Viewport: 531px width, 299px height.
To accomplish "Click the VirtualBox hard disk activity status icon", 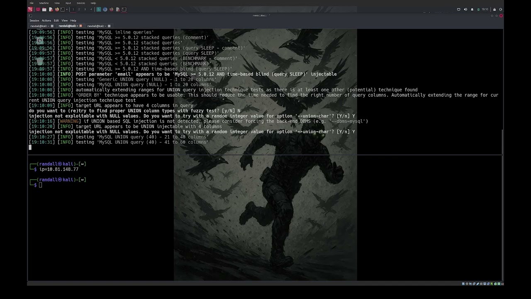I will (x=463, y=284).
